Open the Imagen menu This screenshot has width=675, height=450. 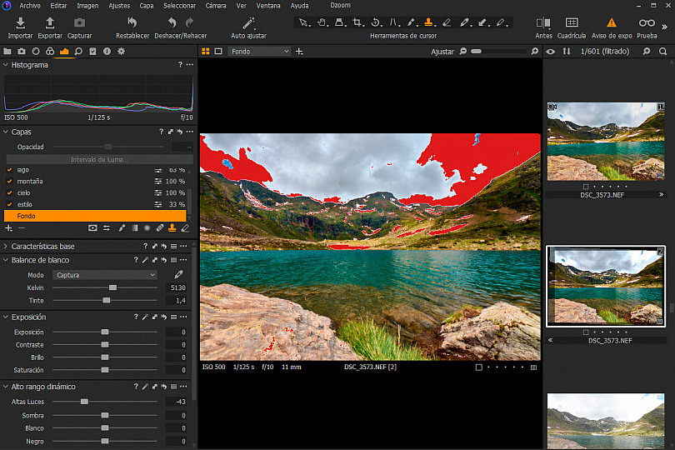pos(87,6)
